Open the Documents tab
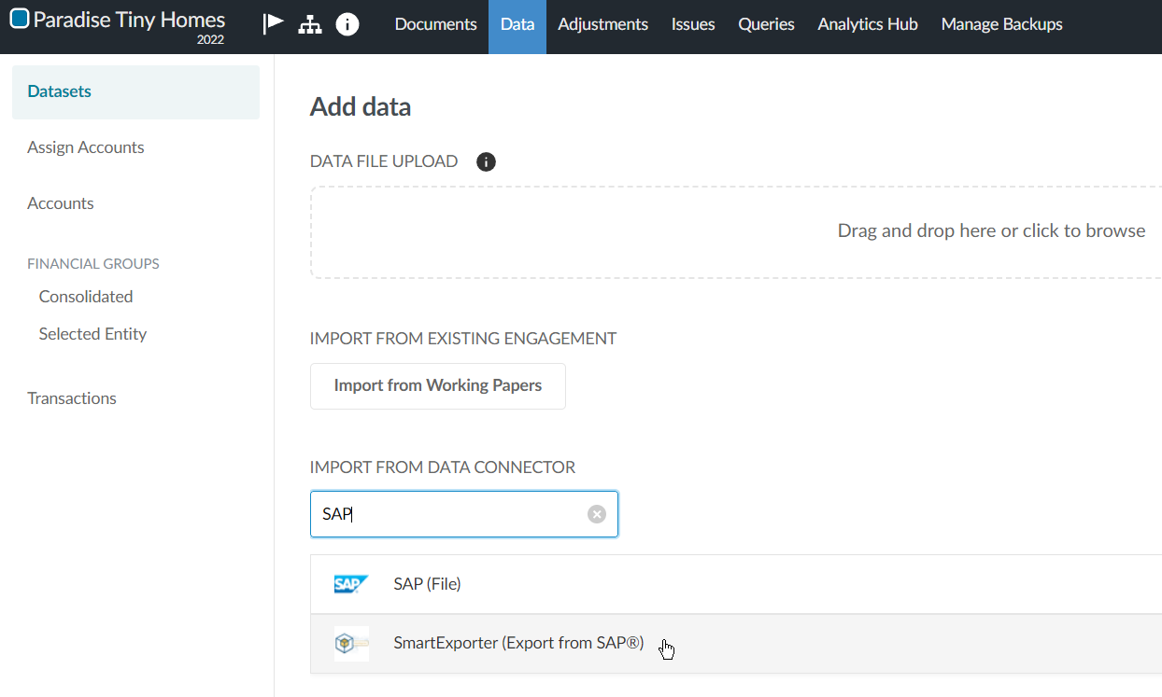 (435, 25)
